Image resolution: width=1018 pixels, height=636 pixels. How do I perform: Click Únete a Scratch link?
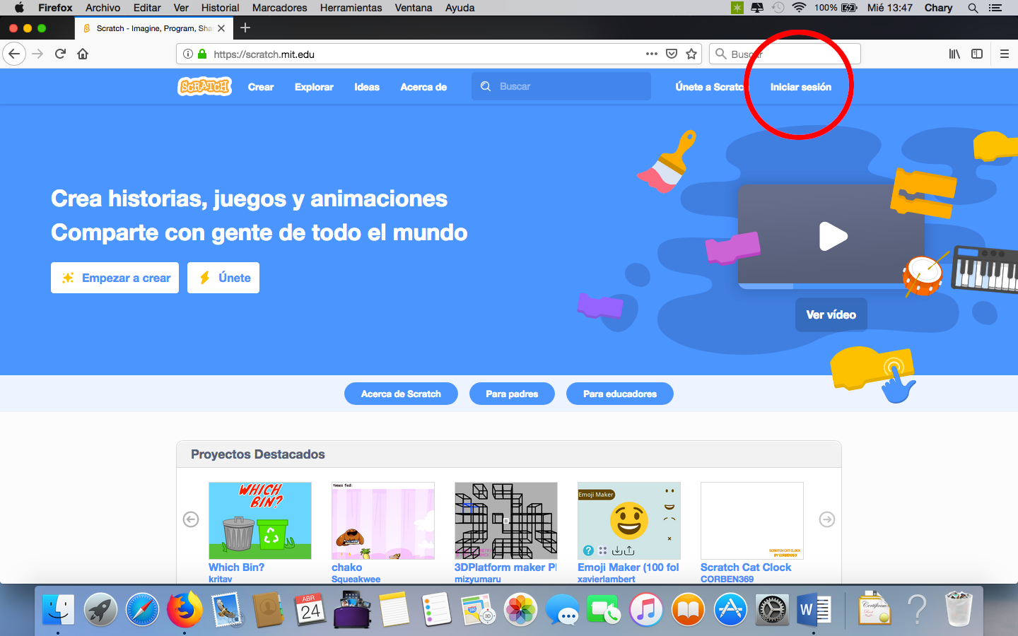(x=711, y=87)
